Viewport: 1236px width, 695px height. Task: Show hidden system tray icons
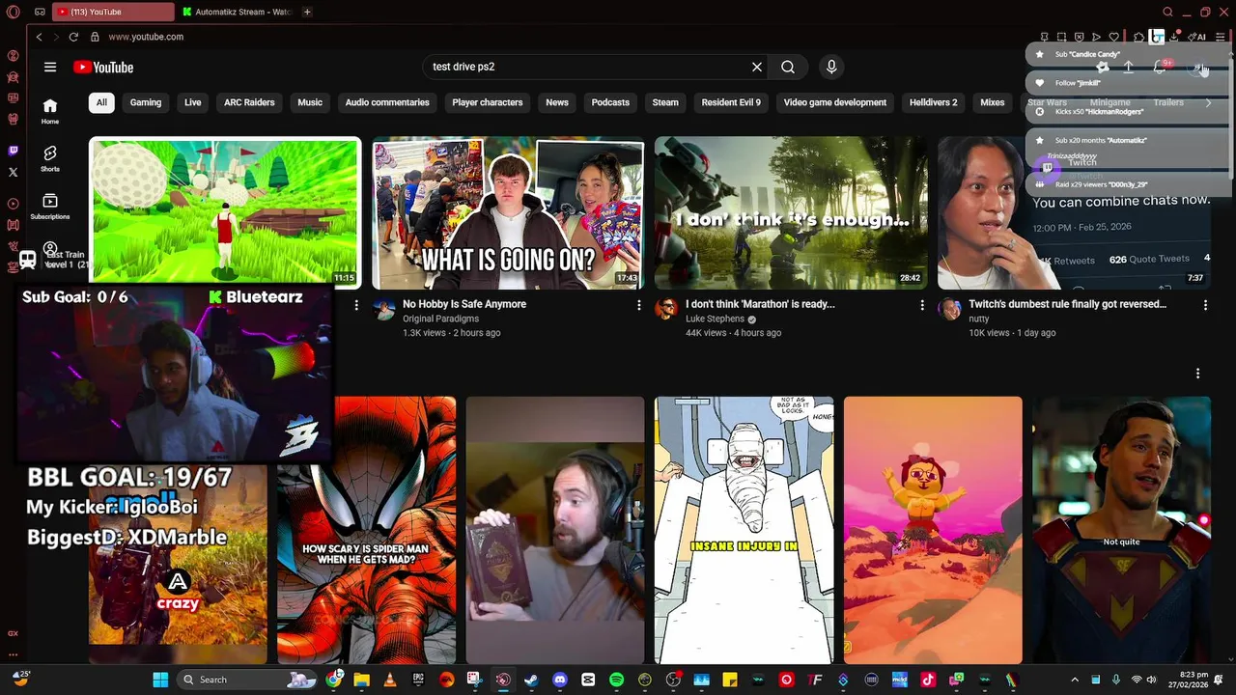tap(1075, 680)
